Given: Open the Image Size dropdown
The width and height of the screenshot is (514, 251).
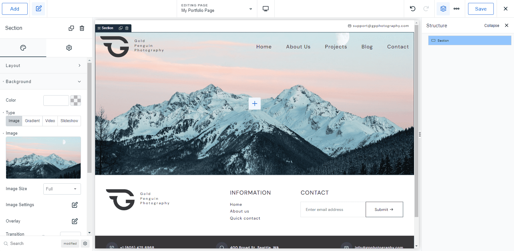Looking at the screenshot, I should [x=62, y=189].
